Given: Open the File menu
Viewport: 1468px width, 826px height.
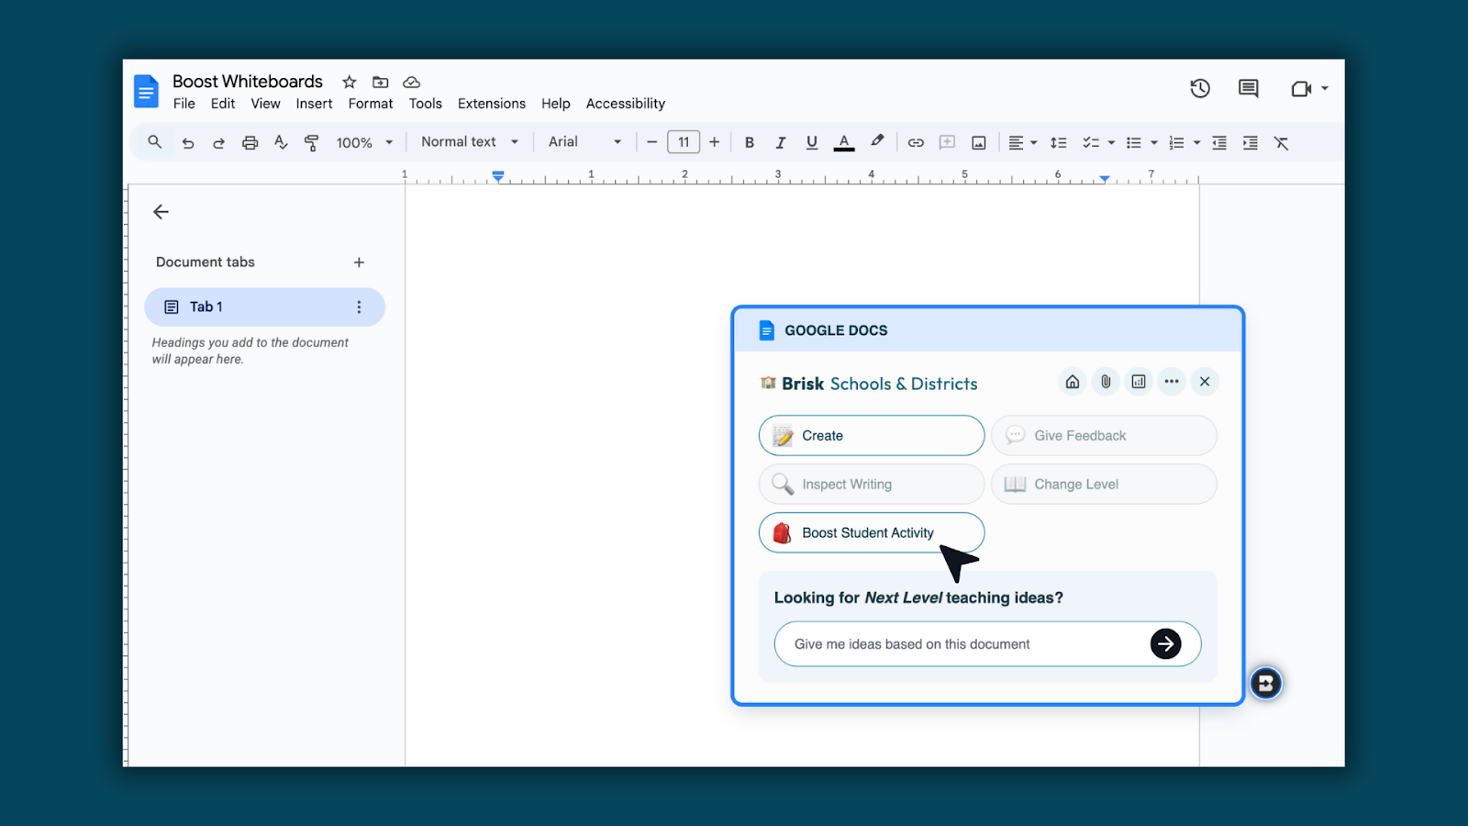Looking at the screenshot, I should coord(183,104).
